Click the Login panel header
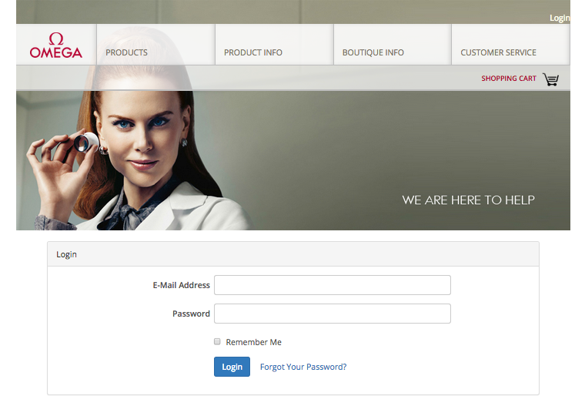This screenshot has height=406, width=585. point(293,254)
